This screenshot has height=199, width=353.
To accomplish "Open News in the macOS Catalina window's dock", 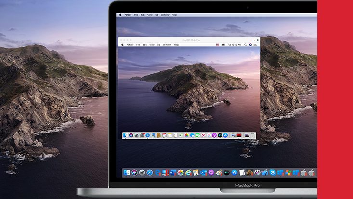I will [x=203, y=135].
